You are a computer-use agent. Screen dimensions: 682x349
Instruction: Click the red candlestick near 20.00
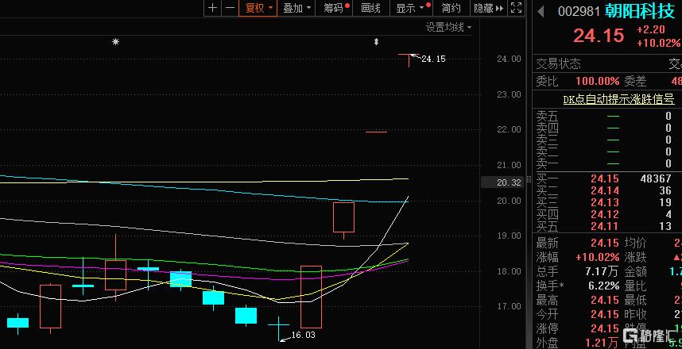[x=343, y=221]
